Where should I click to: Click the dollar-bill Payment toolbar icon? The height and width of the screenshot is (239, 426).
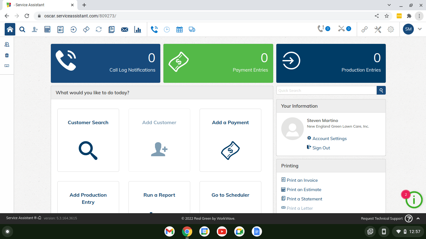[x=86, y=29]
